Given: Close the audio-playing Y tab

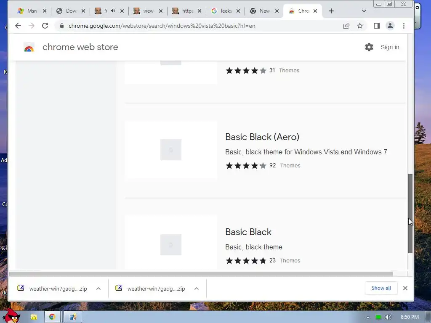Looking at the screenshot, I should (122, 11).
